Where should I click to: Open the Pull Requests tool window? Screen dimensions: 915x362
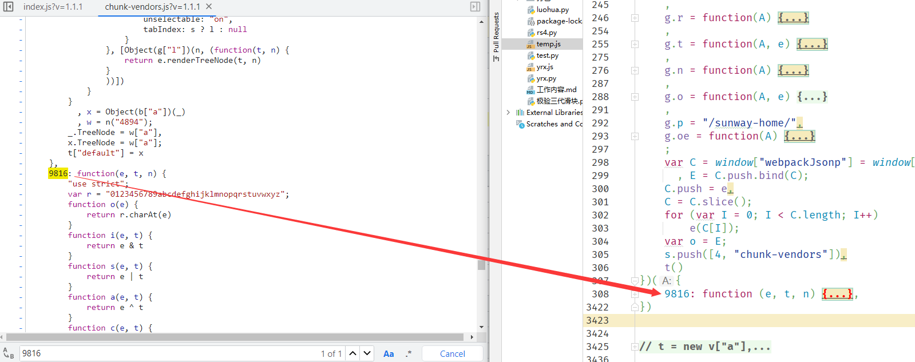tap(496, 37)
